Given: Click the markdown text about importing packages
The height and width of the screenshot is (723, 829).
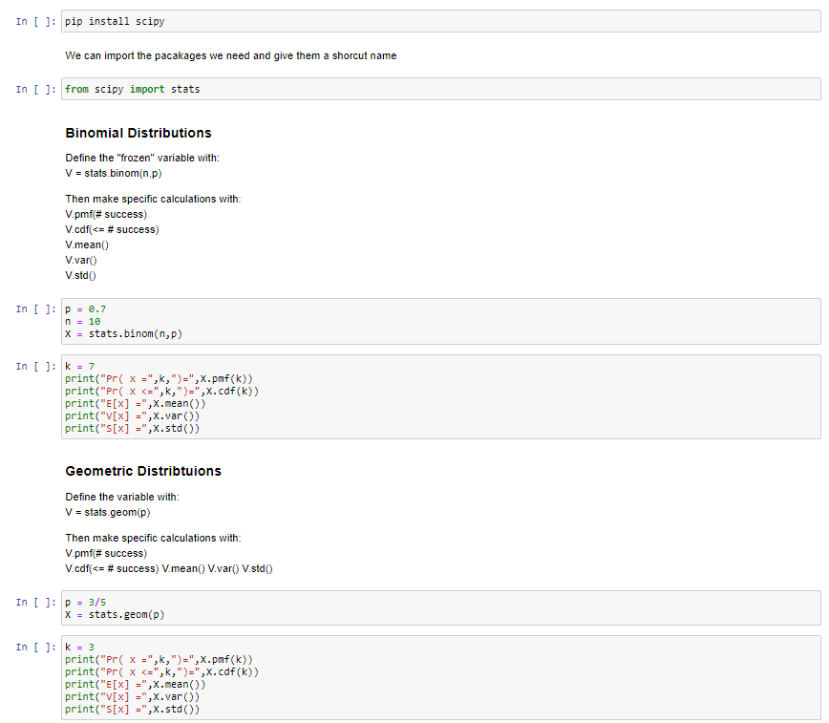Looking at the screenshot, I should click(229, 55).
